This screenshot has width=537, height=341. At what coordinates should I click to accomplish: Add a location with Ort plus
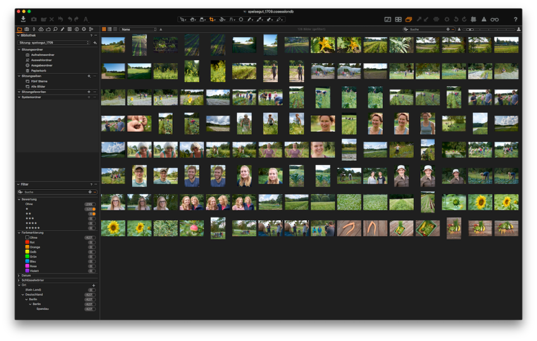[93, 285]
